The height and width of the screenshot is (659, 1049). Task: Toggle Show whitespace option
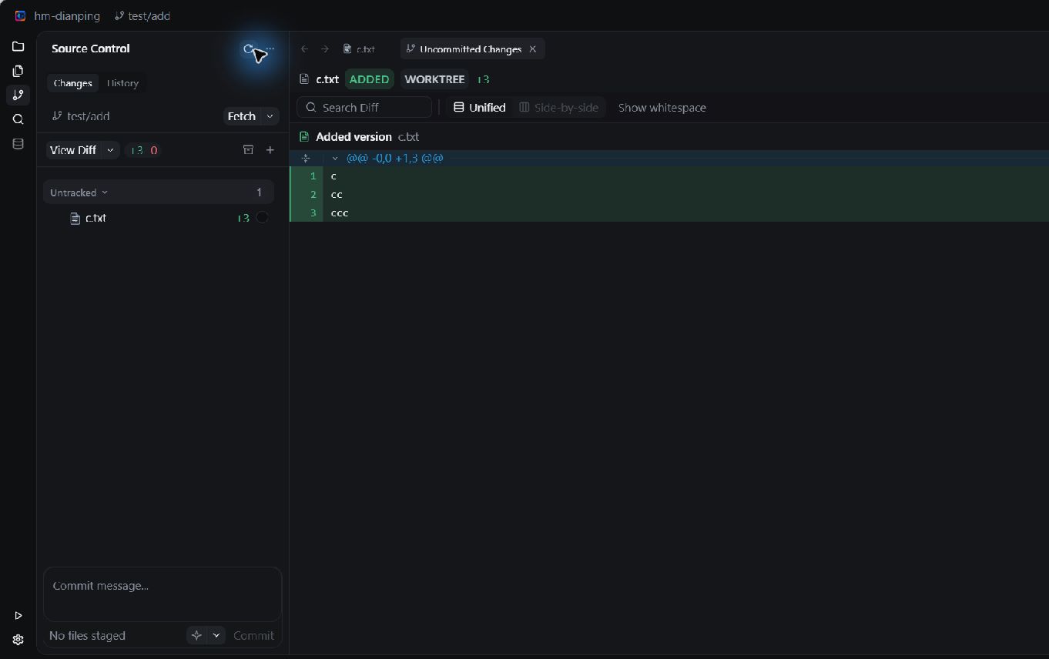662,108
